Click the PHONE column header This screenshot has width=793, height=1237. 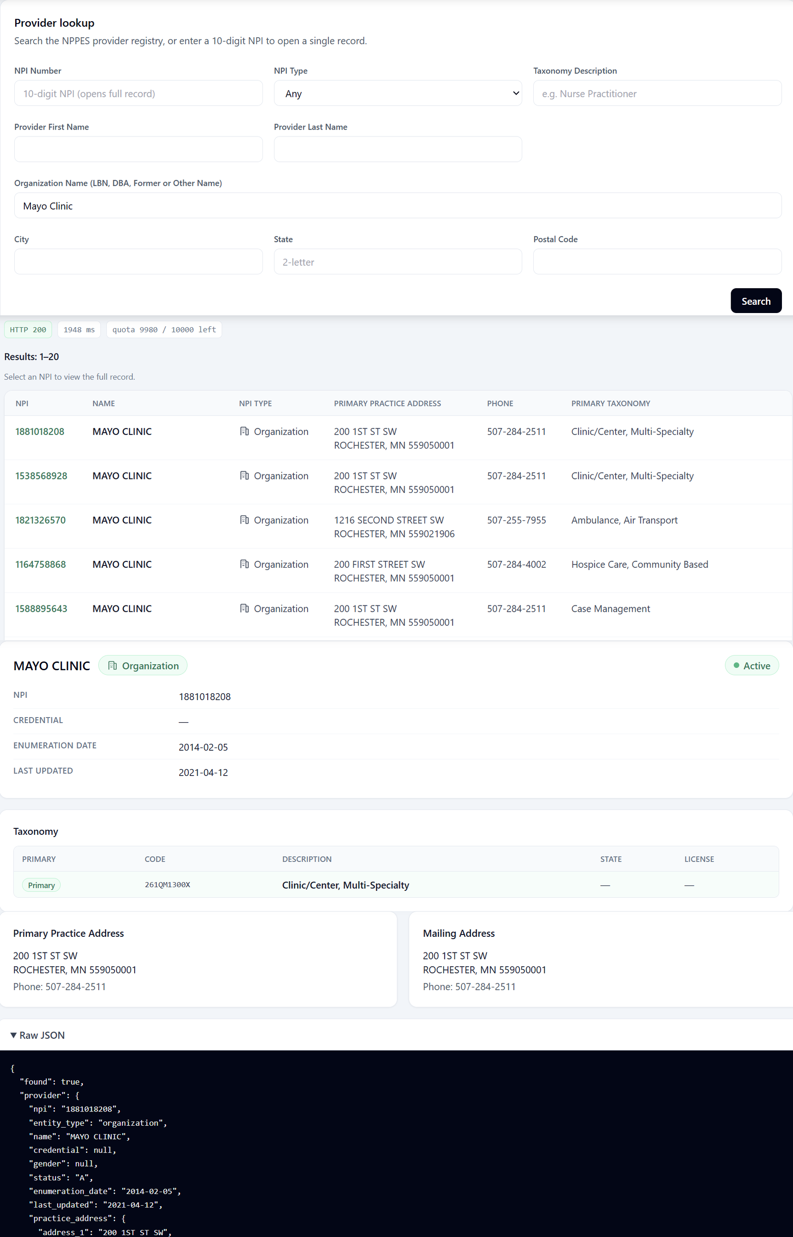coord(500,404)
